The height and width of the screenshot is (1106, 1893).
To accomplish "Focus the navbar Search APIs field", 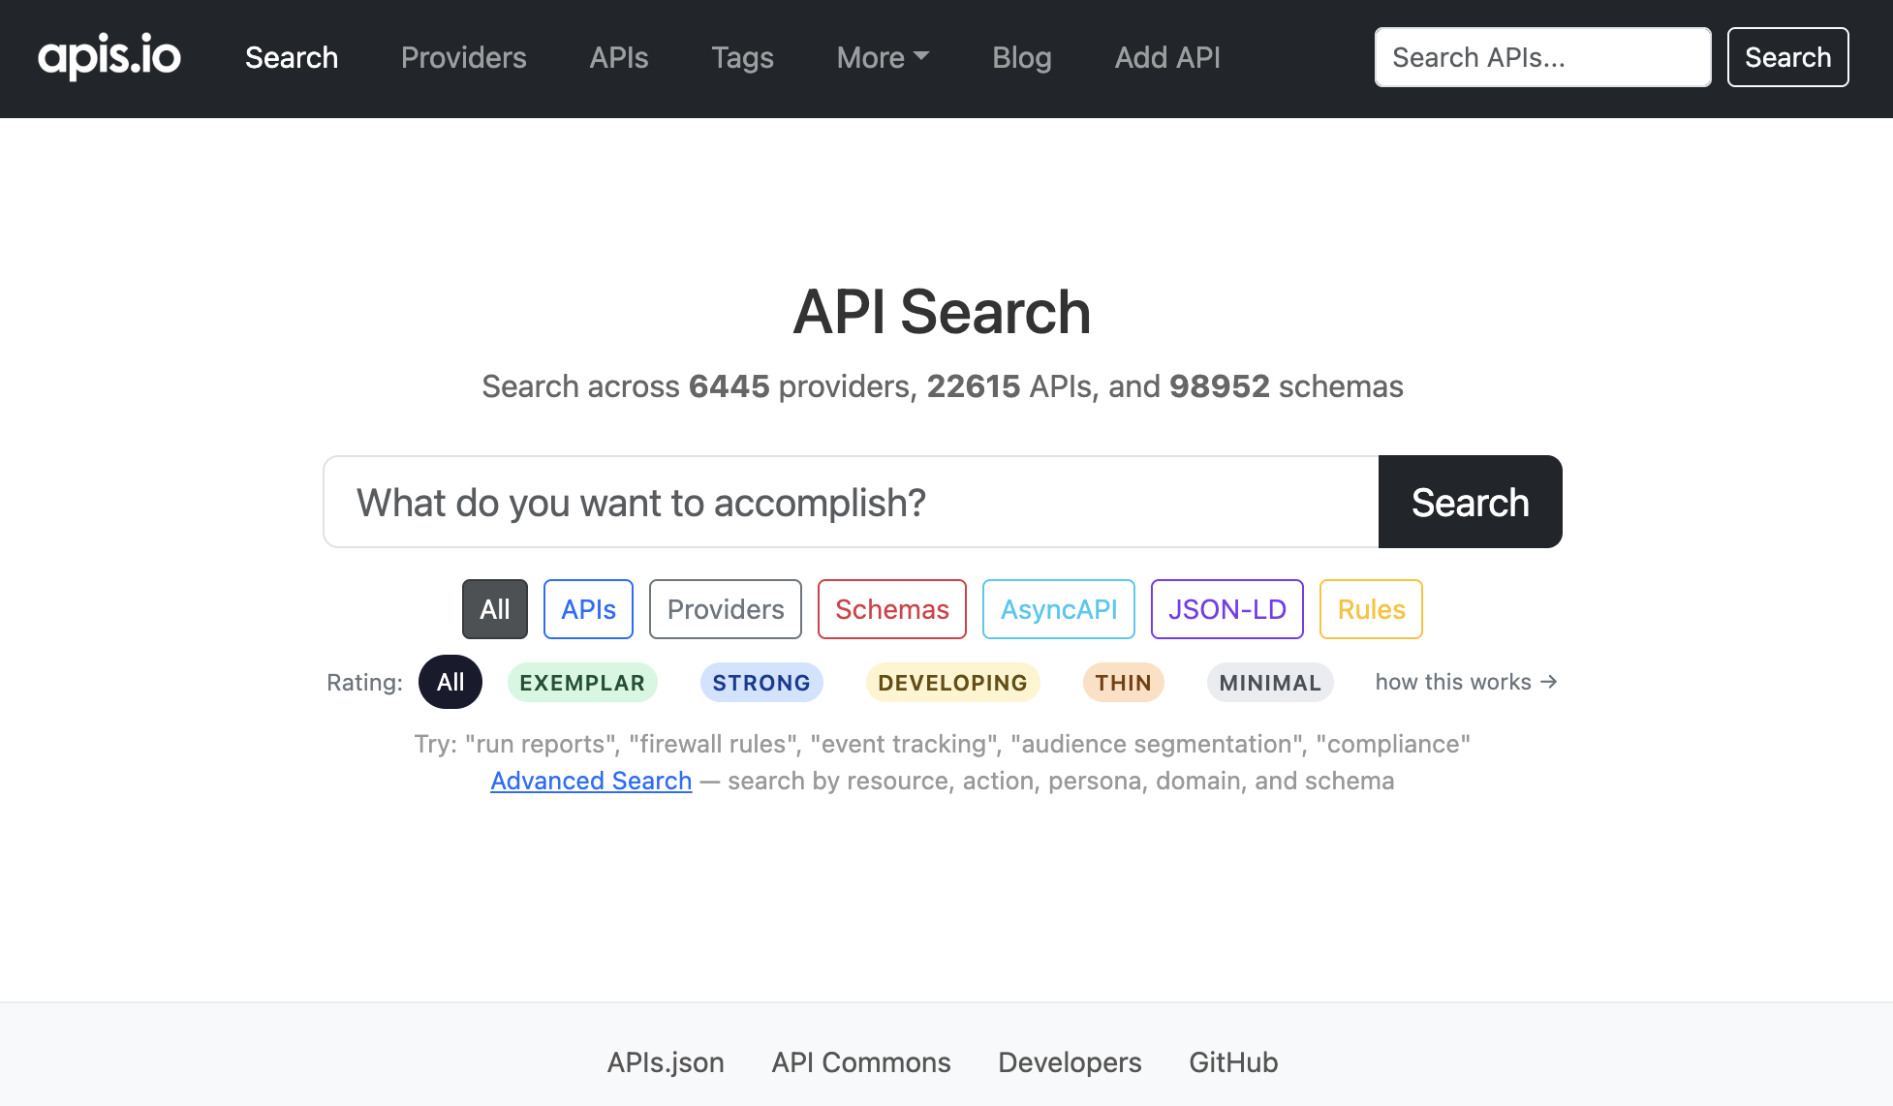I will point(1542,57).
